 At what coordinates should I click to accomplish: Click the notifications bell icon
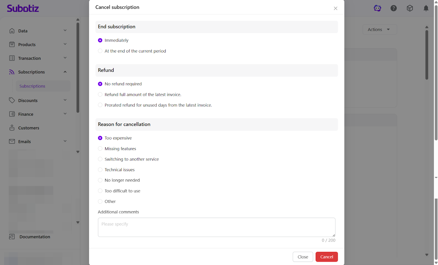(426, 8)
